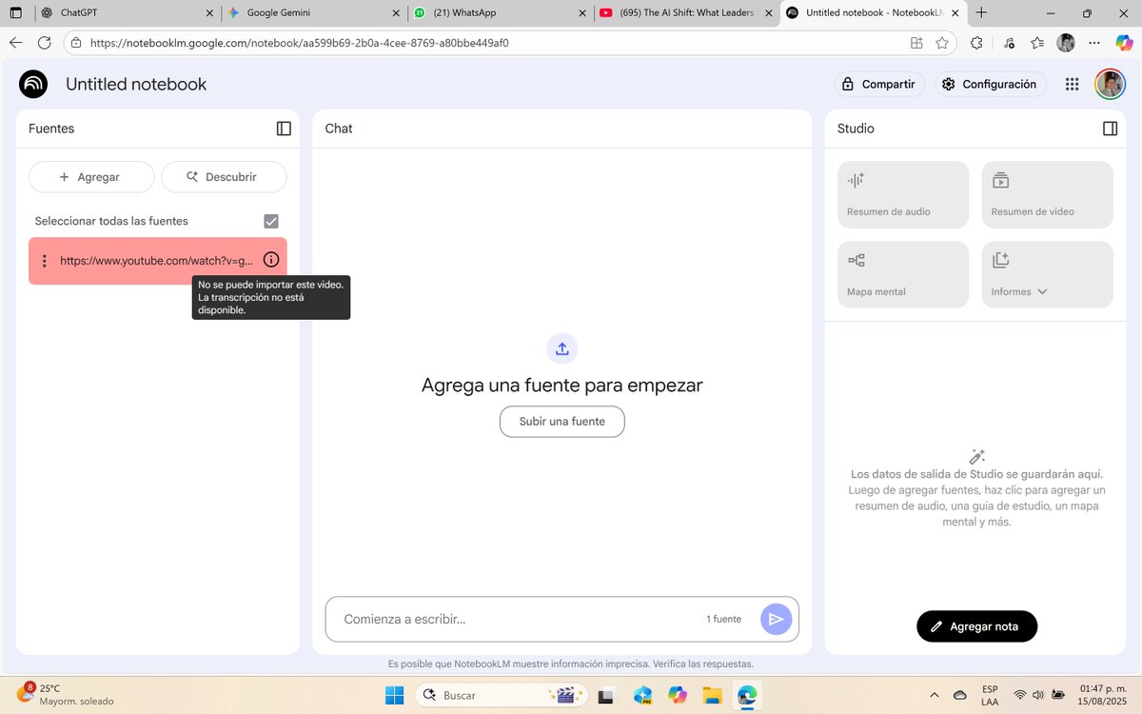Open the browser settings menu

tap(1094, 43)
